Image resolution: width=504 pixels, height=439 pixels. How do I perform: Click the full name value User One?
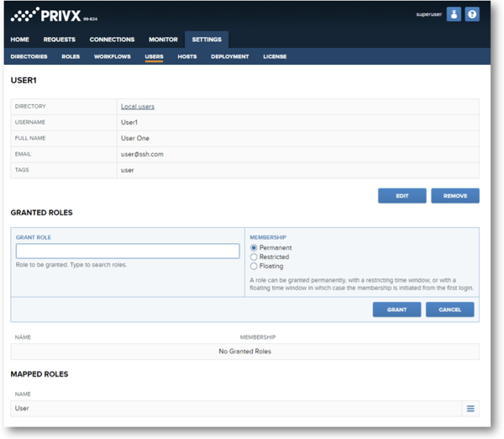point(135,138)
